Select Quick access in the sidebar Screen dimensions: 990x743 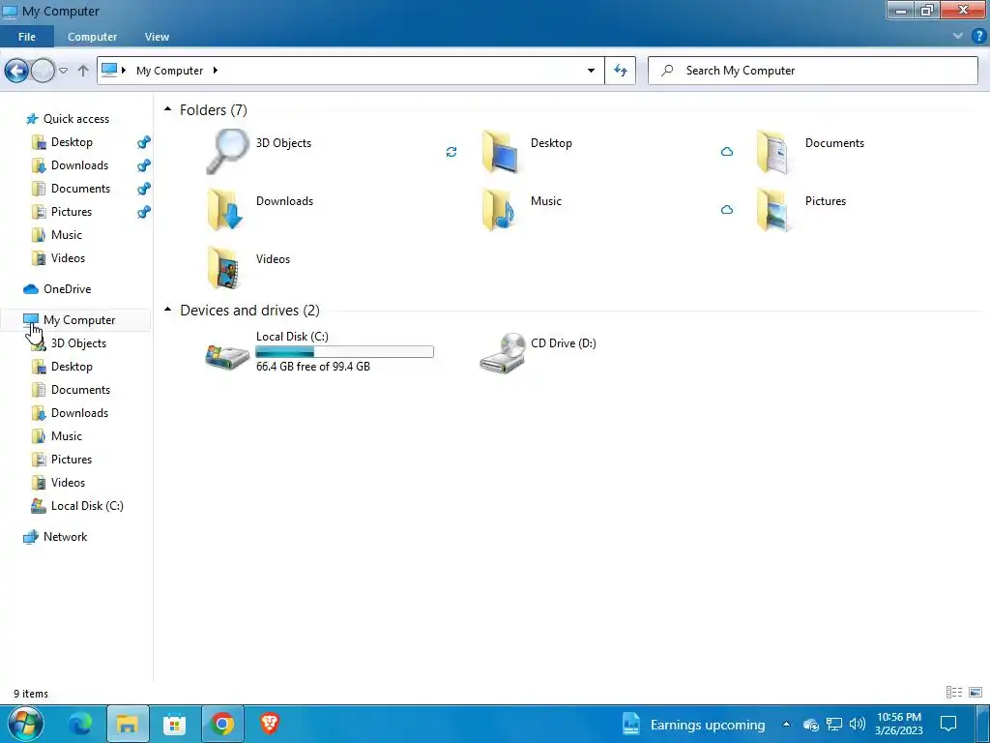[76, 119]
